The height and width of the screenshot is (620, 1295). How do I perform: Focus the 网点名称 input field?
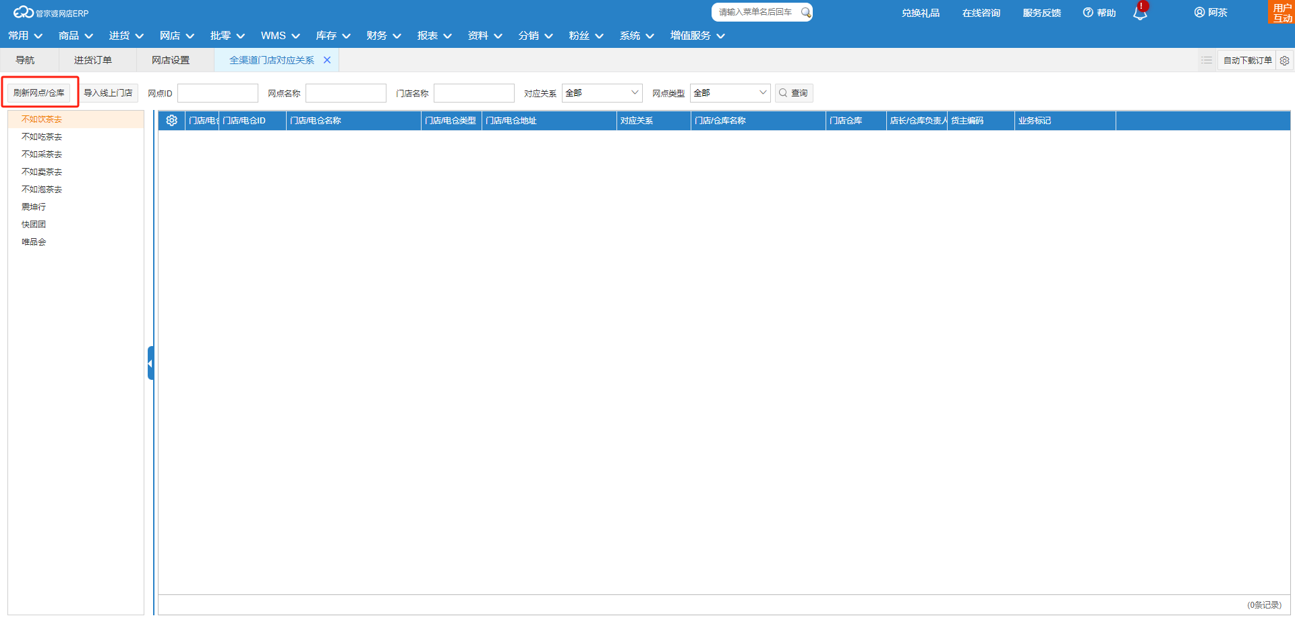point(346,93)
